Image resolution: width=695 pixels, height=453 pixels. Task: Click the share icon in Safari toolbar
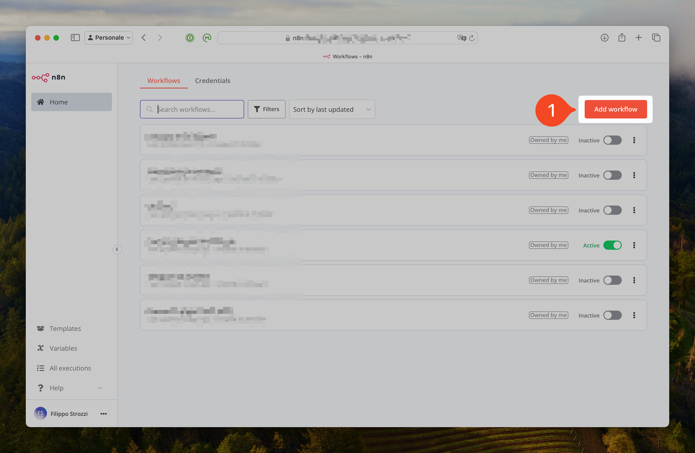click(621, 38)
